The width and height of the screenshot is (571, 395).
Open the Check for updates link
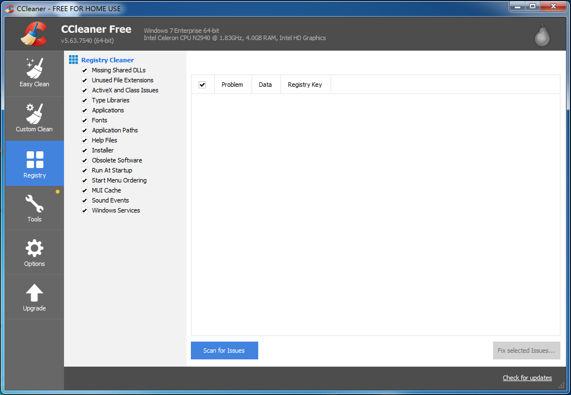coord(527,378)
